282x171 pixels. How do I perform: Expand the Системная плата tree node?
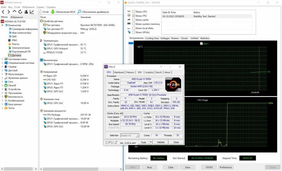click(x=2, y=59)
